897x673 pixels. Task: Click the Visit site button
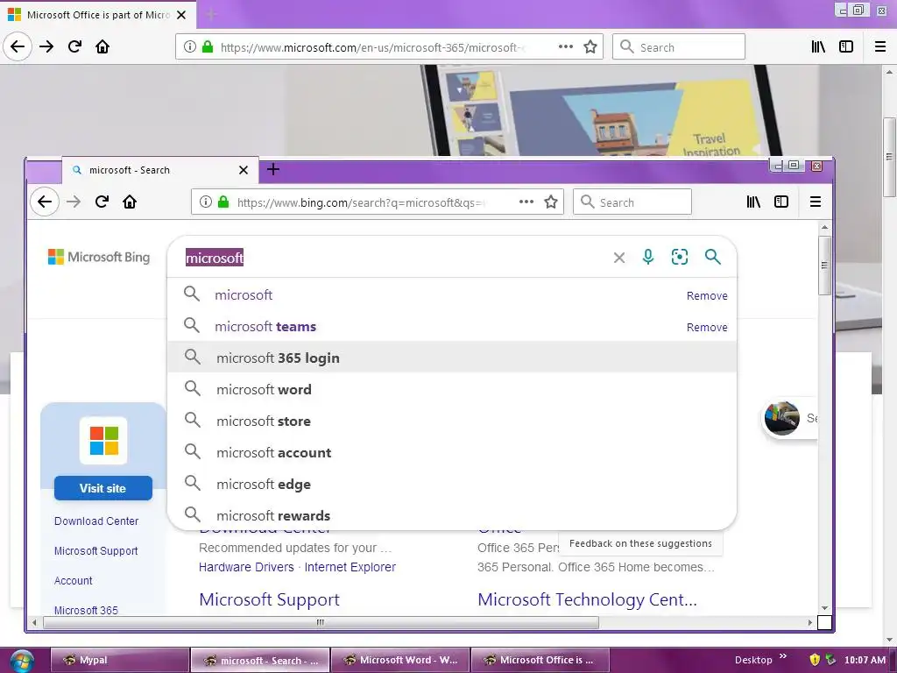[103, 488]
